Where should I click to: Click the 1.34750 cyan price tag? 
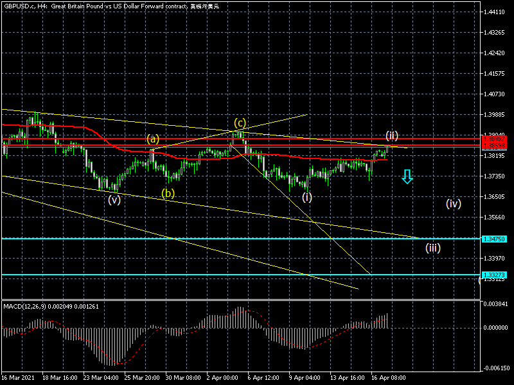[x=497, y=239]
